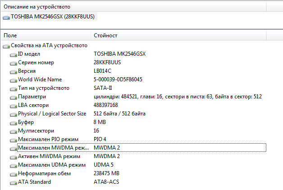This screenshot has width=283, height=190.
Task: Click the icon beside Сериен номер row
Action: pyautogui.click(x=14, y=62)
